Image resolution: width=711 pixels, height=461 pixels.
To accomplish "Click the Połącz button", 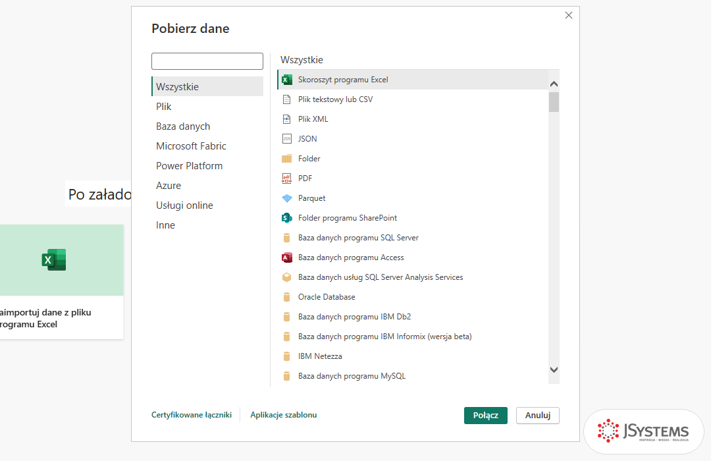I will [486, 415].
